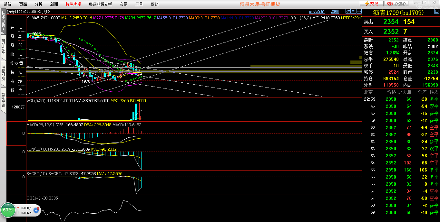
Task: Open the 工具 menu
Action: tap(139, 4)
